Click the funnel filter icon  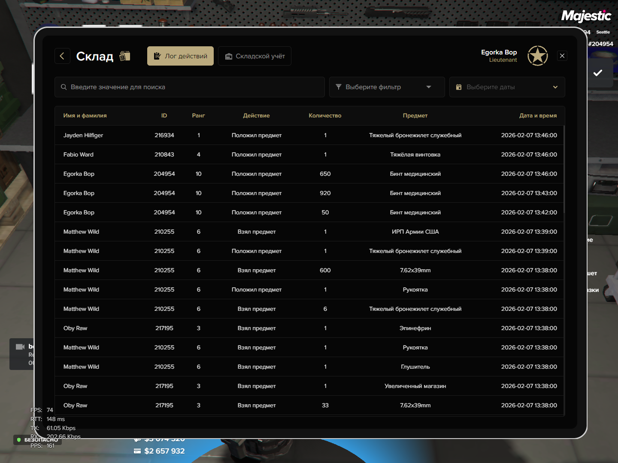339,87
